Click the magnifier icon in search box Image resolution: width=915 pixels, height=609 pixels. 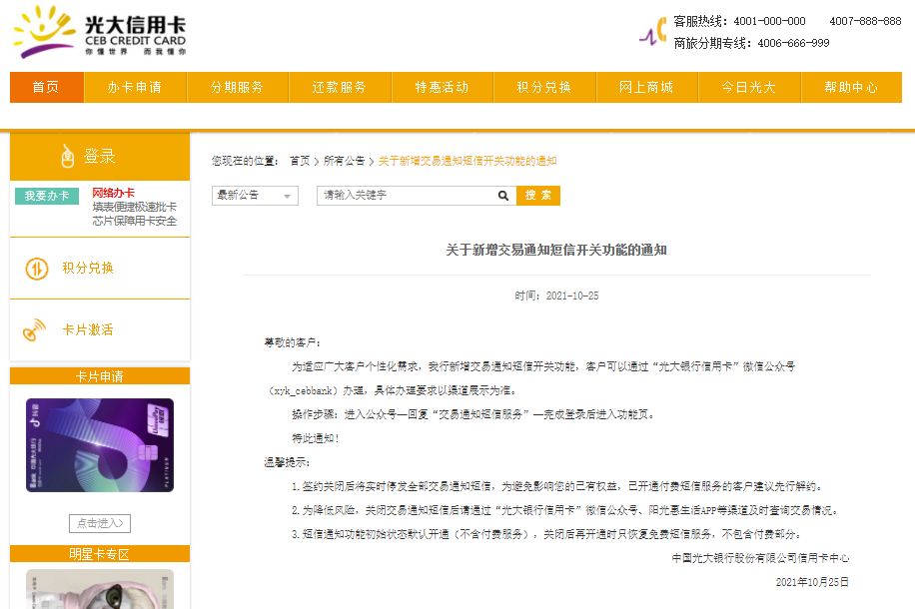pyautogui.click(x=503, y=196)
